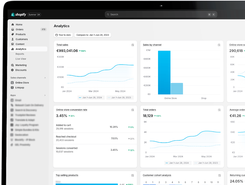Click Online store conversion rate title
The image size is (245, 185).
[71, 110]
